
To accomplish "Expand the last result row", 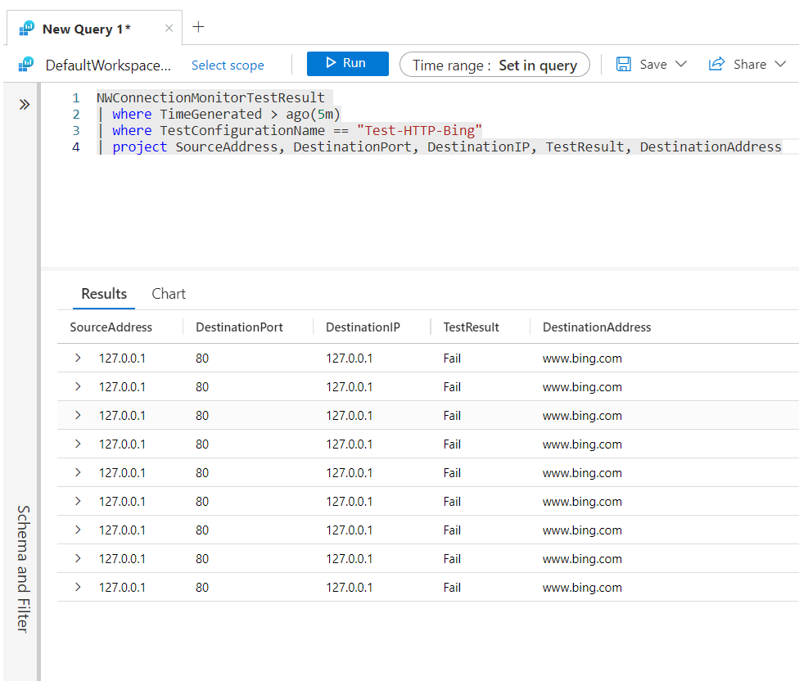I will pyautogui.click(x=78, y=587).
